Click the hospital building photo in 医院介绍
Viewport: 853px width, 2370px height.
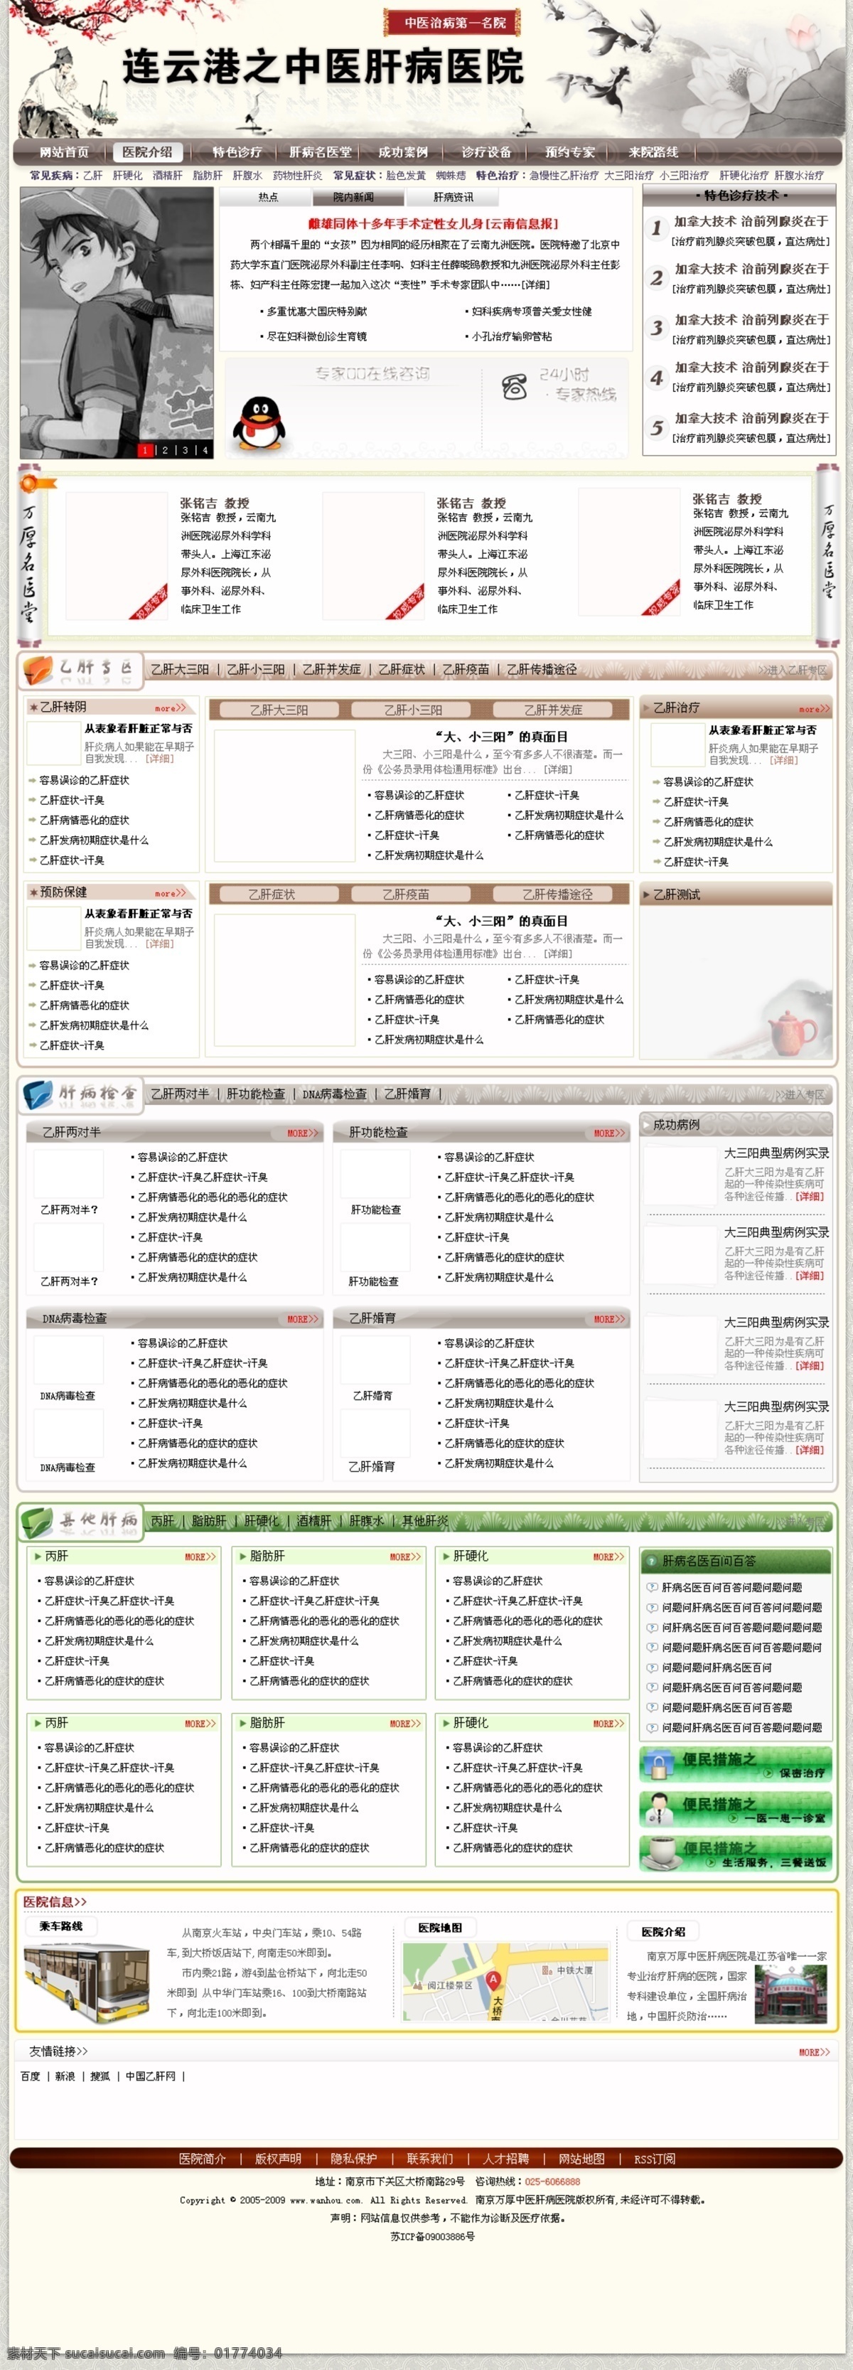(x=790, y=1994)
